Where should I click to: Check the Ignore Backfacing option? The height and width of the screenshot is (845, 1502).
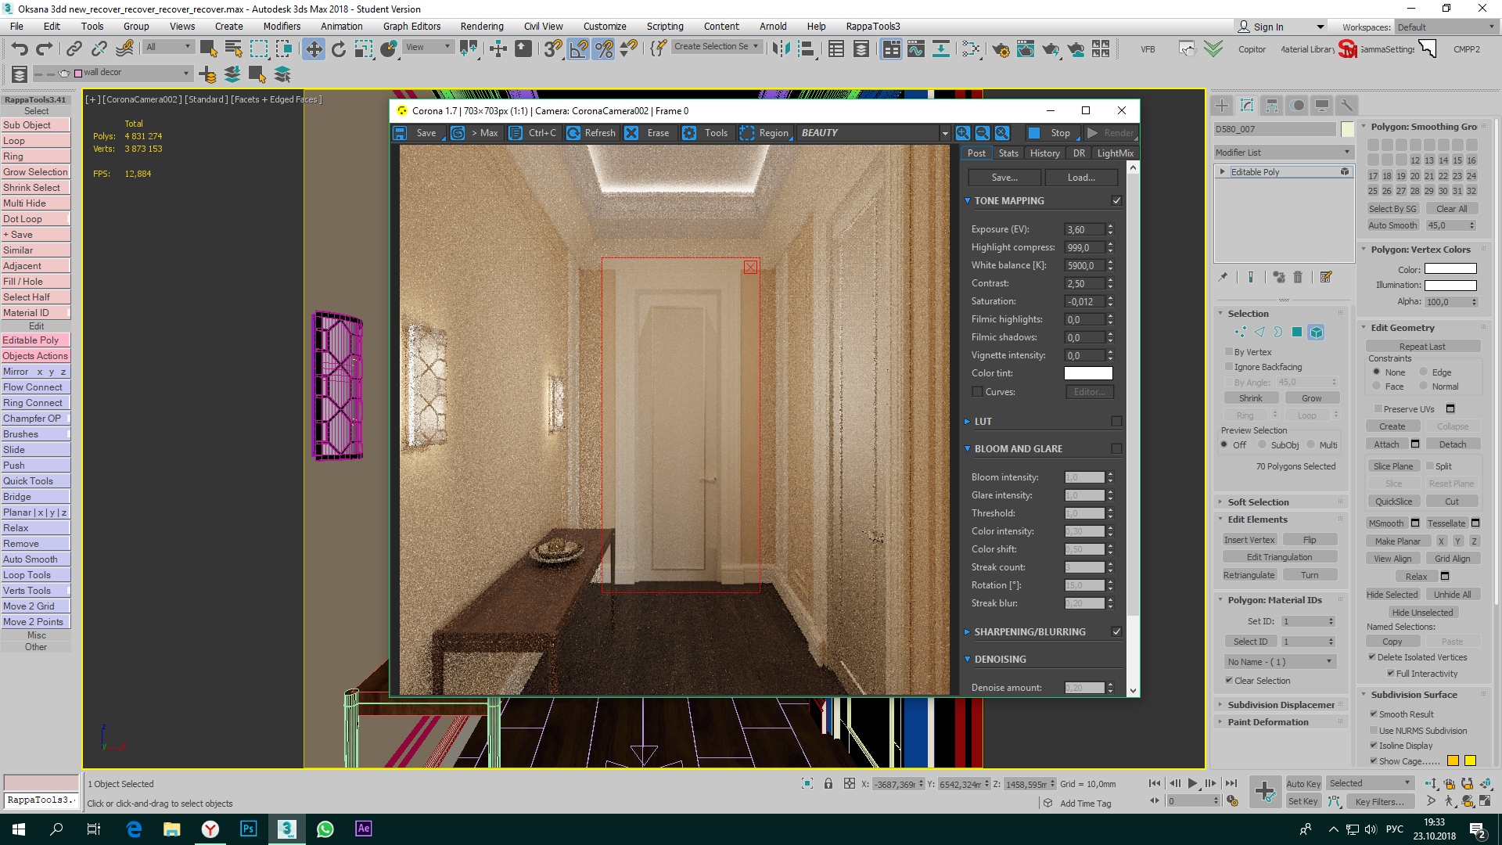(1229, 367)
